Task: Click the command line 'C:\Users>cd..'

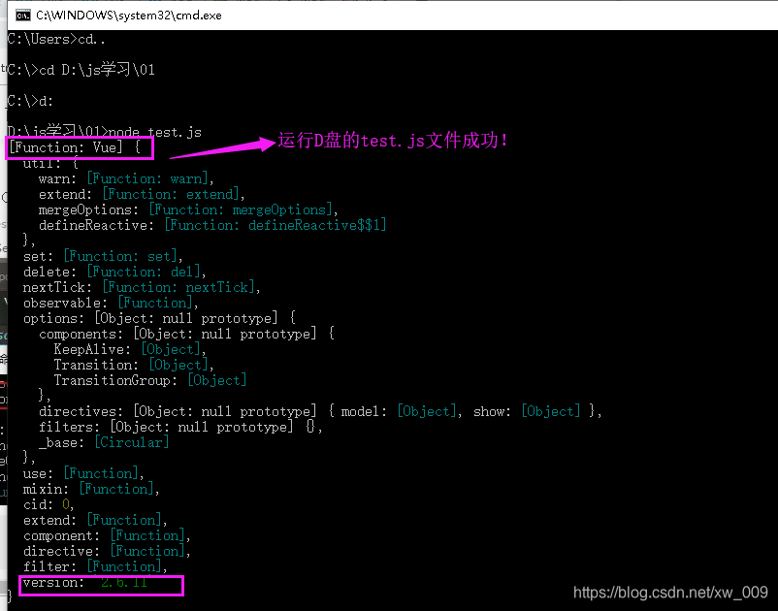Action: pyautogui.click(x=56, y=39)
